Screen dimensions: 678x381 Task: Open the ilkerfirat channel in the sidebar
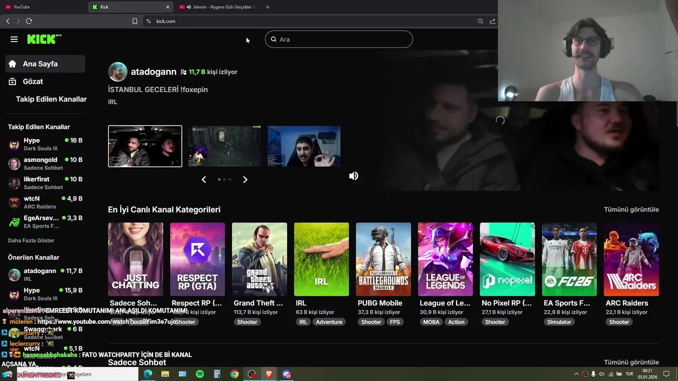point(45,183)
